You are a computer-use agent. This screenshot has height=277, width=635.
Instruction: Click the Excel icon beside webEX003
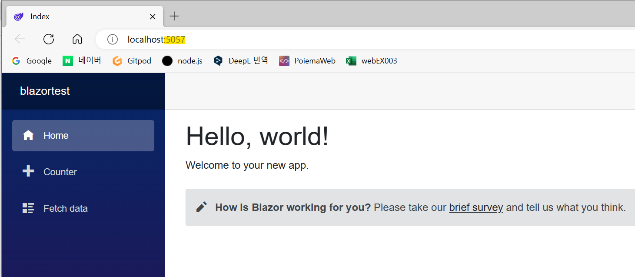coord(351,61)
